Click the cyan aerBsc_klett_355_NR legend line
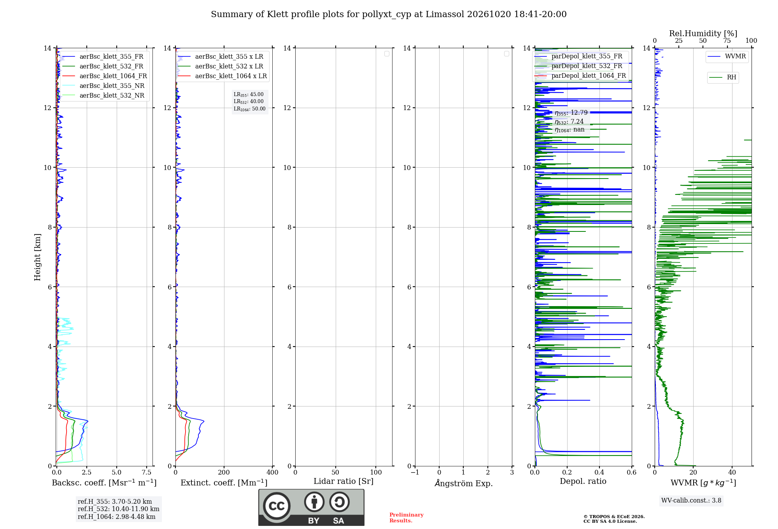The height and width of the screenshot is (529, 778). (x=68, y=86)
